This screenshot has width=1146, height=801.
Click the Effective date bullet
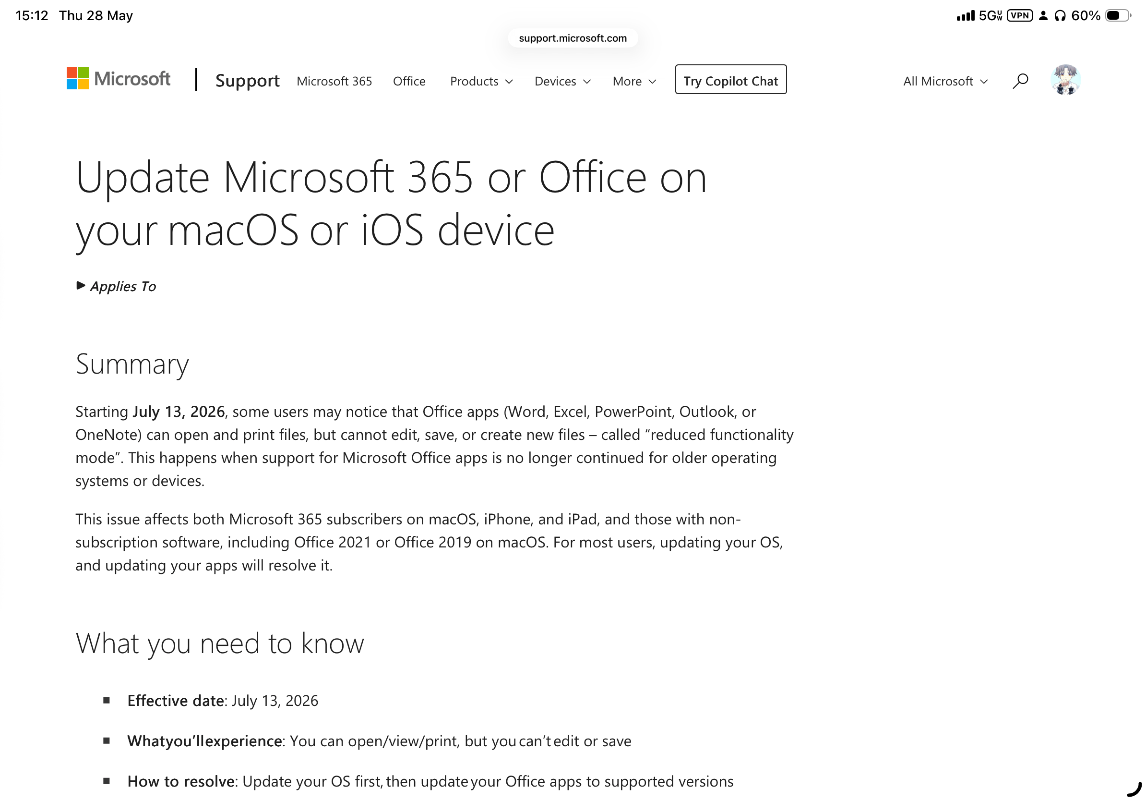(x=223, y=701)
